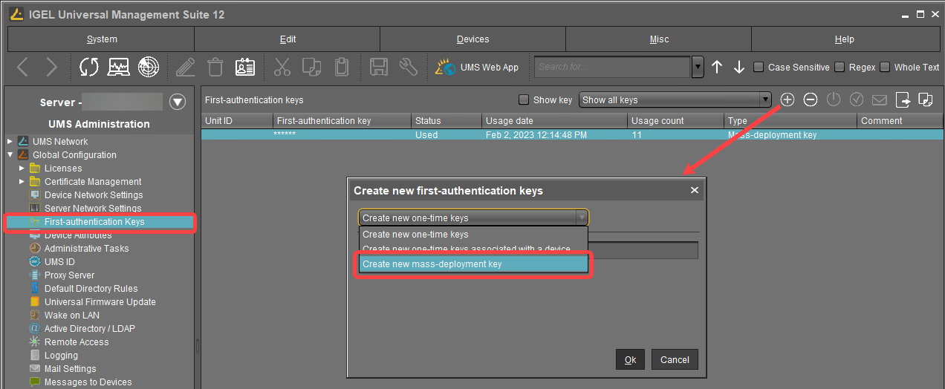Open the Show all keys dropdown
The image size is (945, 389).
coord(675,100)
